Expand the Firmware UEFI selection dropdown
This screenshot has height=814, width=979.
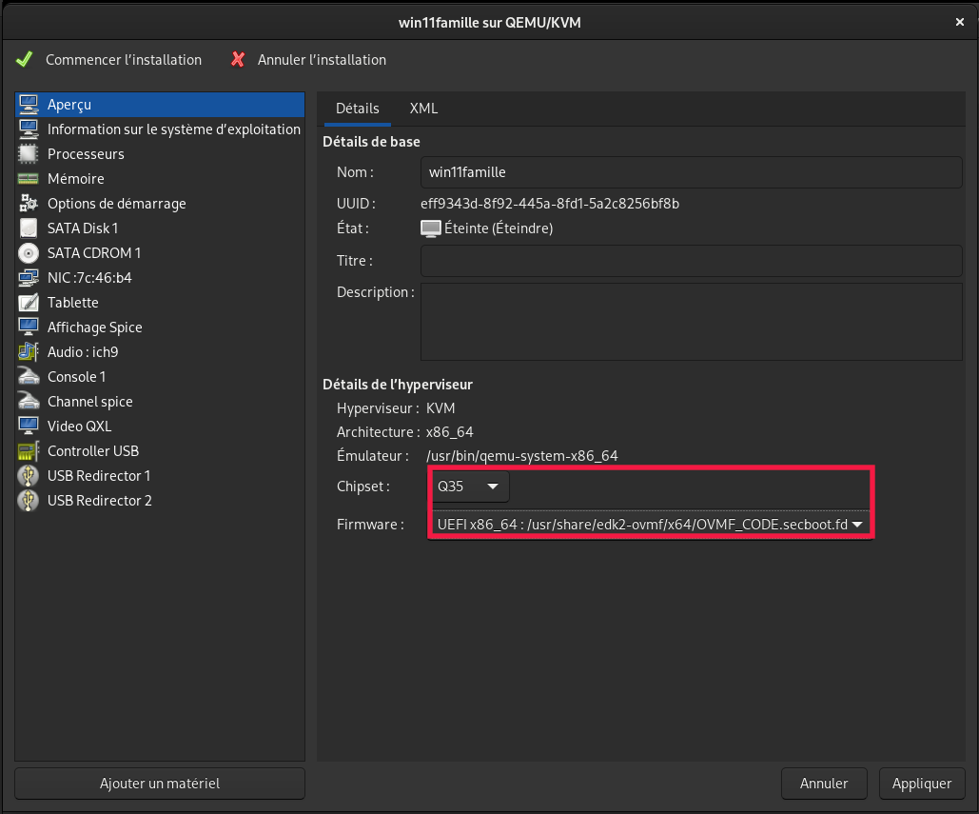click(651, 525)
